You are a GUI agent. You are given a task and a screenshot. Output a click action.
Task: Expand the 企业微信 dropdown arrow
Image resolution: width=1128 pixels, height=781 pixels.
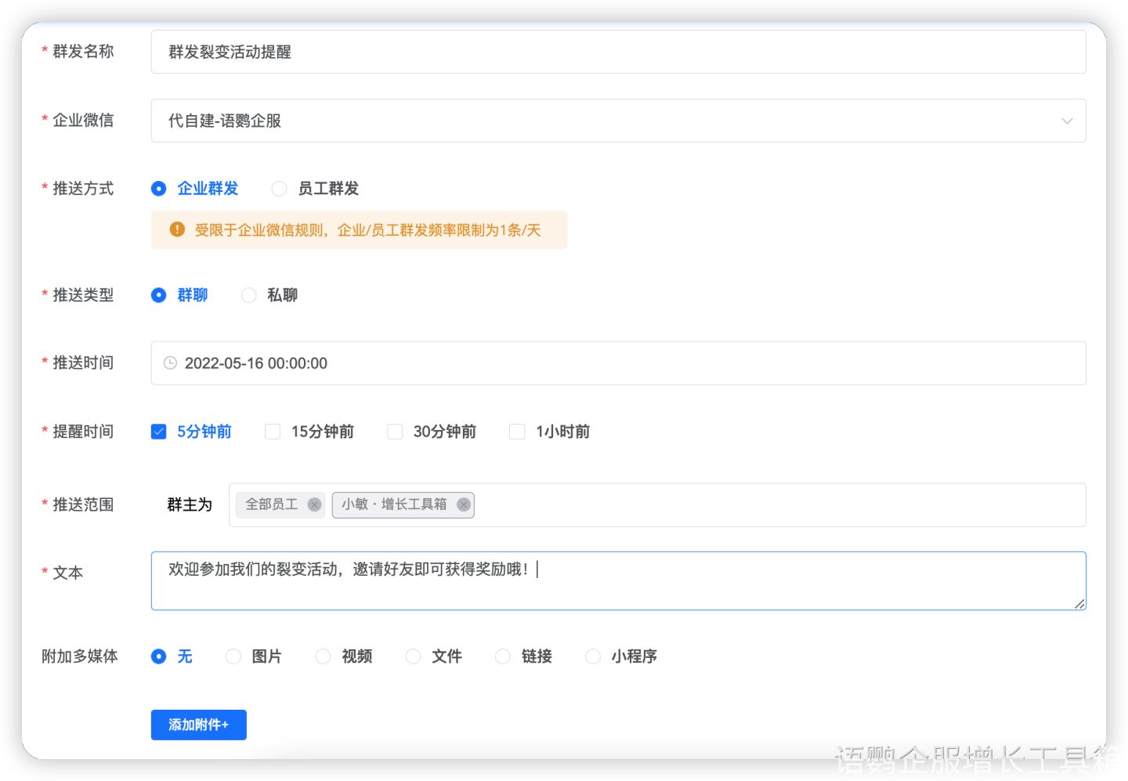(1066, 121)
